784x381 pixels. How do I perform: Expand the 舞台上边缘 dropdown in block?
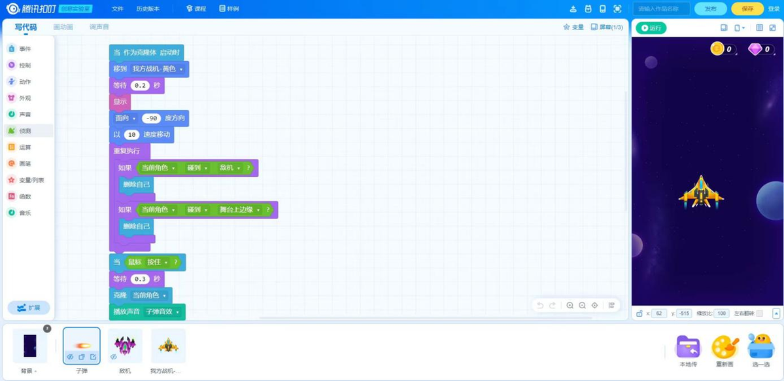coord(259,210)
